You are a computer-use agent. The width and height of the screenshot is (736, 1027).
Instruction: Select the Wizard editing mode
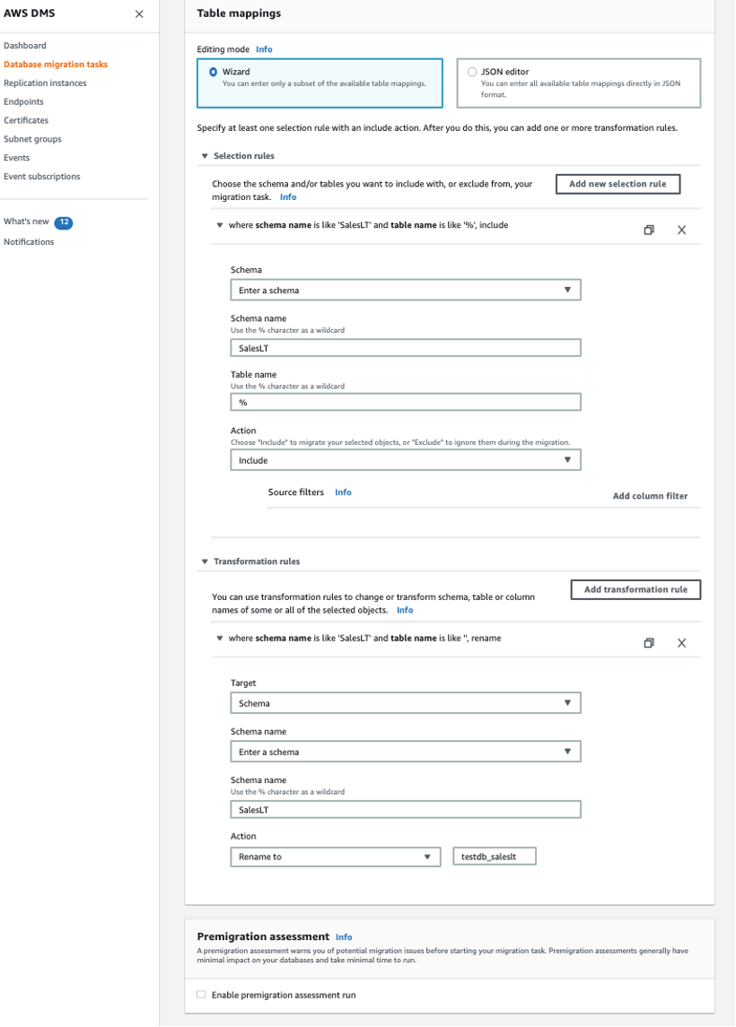click(214, 72)
